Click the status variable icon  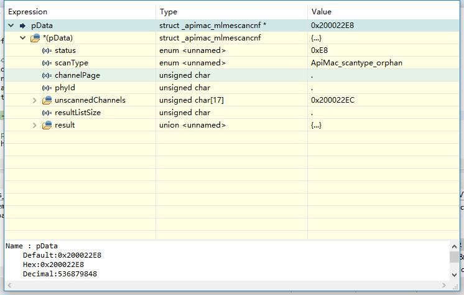(47, 50)
